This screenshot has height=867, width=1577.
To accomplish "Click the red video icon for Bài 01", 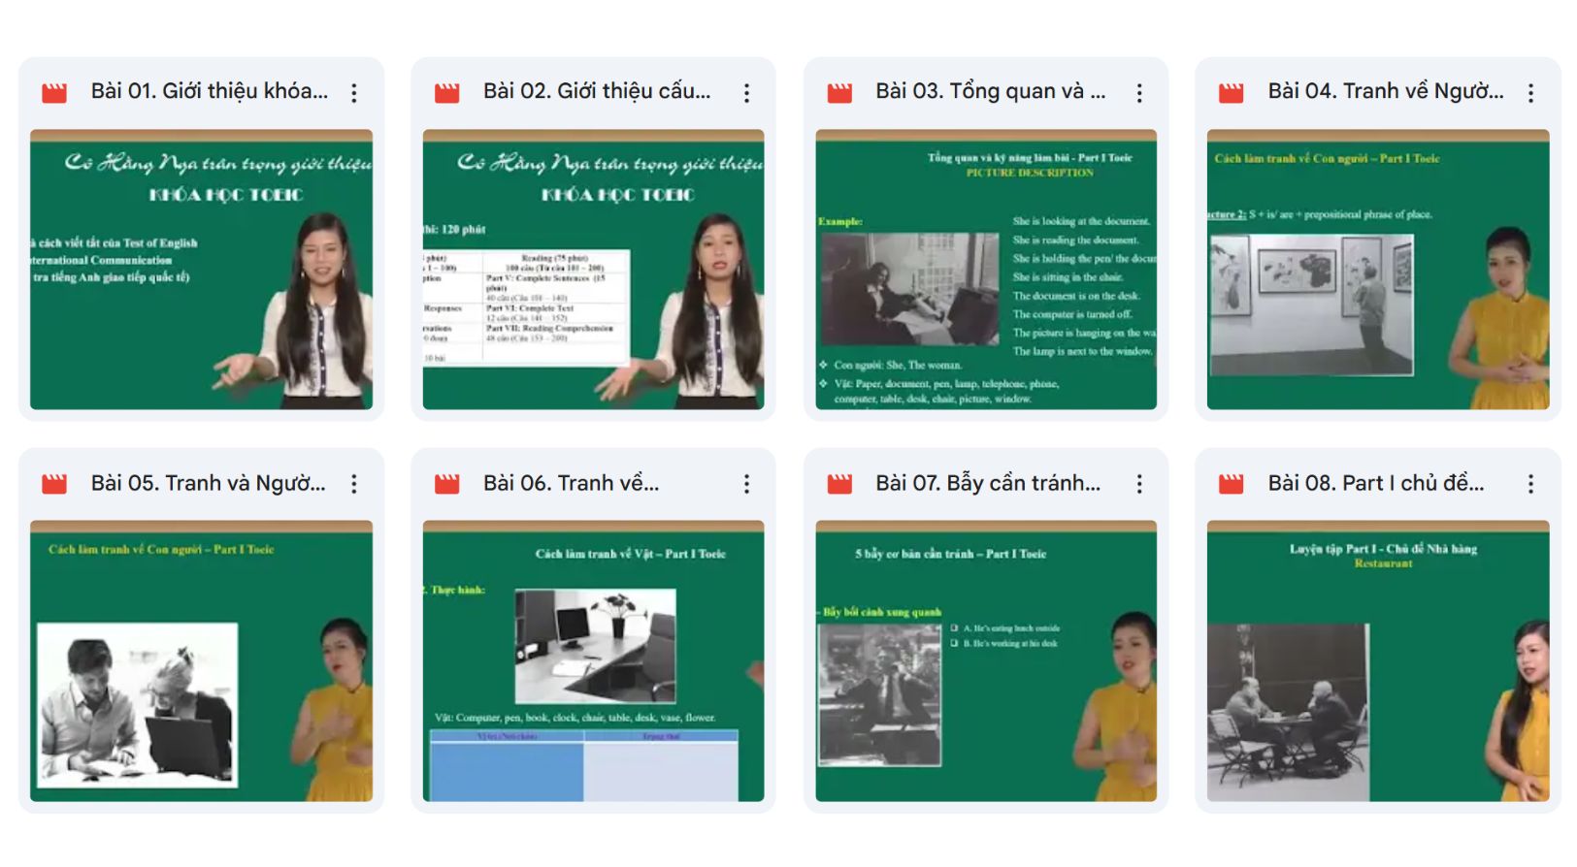I will click(x=54, y=93).
